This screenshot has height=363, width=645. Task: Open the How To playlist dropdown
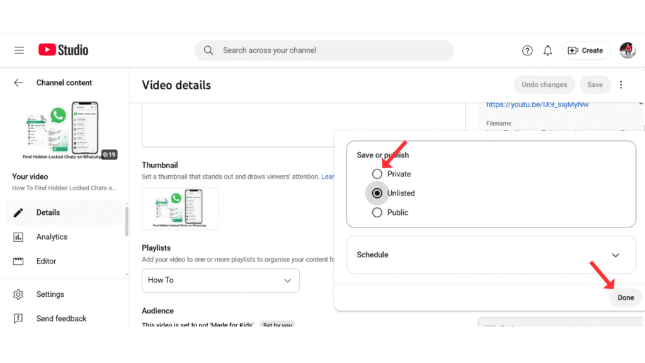tap(220, 280)
